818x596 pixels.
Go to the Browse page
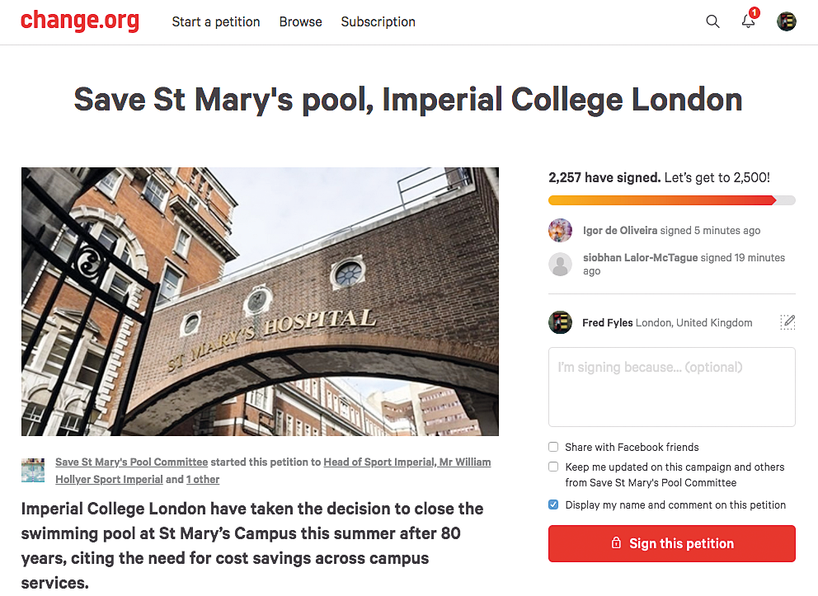click(300, 22)
